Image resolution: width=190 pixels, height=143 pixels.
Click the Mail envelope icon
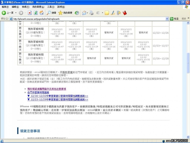pos(84,13)
